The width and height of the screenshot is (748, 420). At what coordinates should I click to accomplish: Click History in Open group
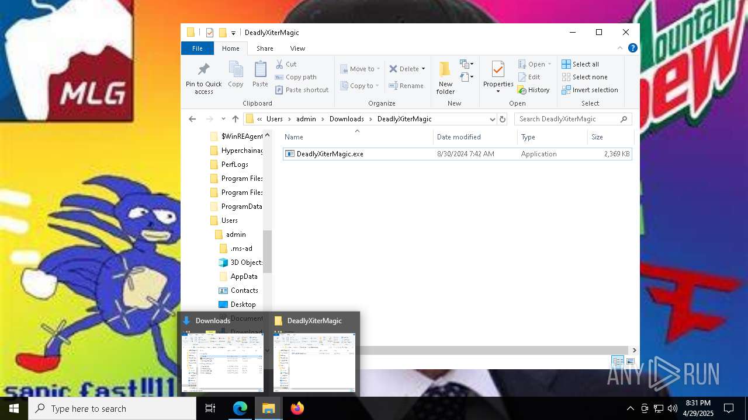pyautogui.click(x=534, y=90)
